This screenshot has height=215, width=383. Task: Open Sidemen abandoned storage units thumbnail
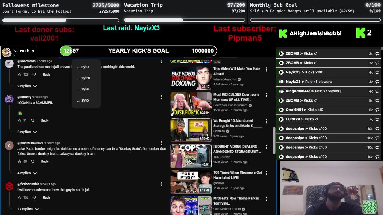tap(191, 130)
